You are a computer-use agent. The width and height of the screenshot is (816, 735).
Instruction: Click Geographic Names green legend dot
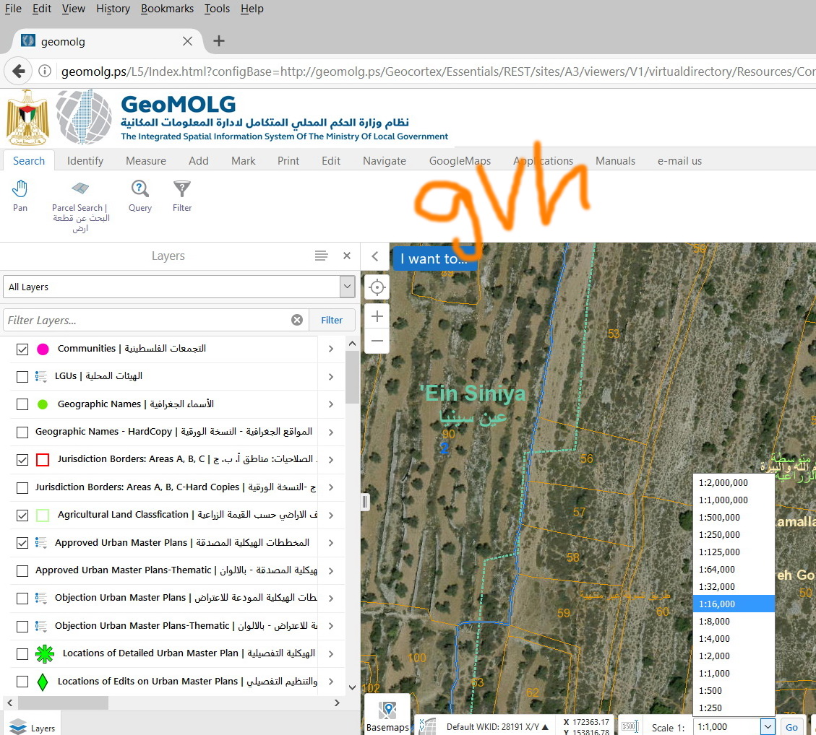click(x=43, y=404)
